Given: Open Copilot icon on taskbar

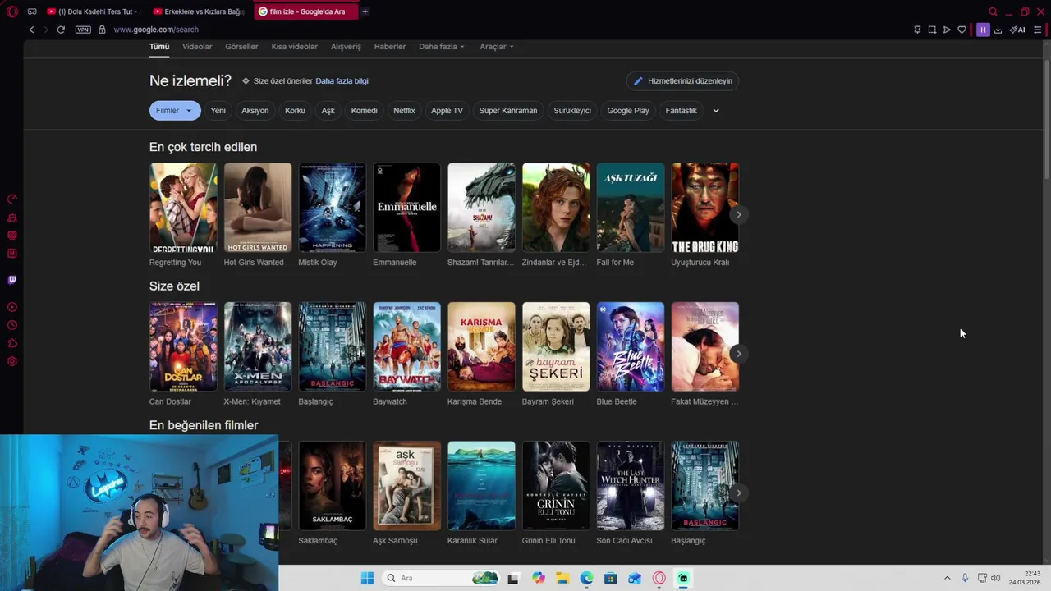Looking at the screenshot, I should (539, 578).
